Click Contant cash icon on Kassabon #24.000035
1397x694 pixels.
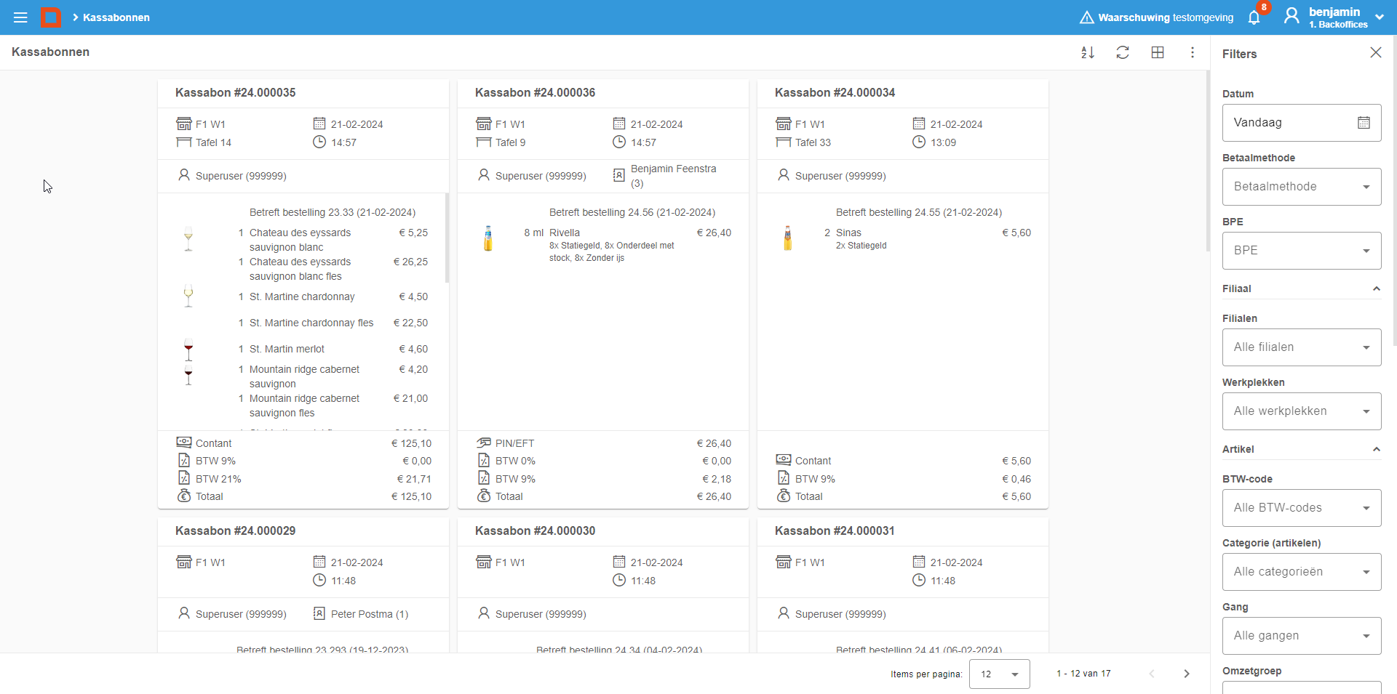(x=184, y=442)
